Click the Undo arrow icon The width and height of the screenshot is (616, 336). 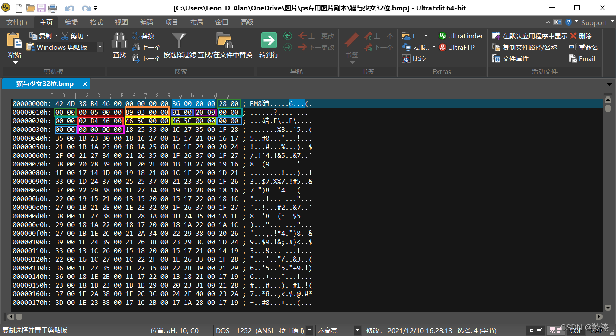pyautogui.click(x=69, y=8)
